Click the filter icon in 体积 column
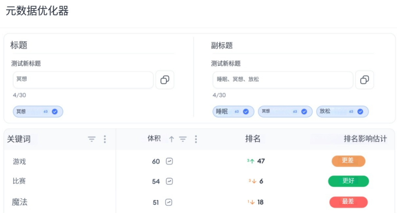Viewport: 397px width, 213px height. coord(183,139)
